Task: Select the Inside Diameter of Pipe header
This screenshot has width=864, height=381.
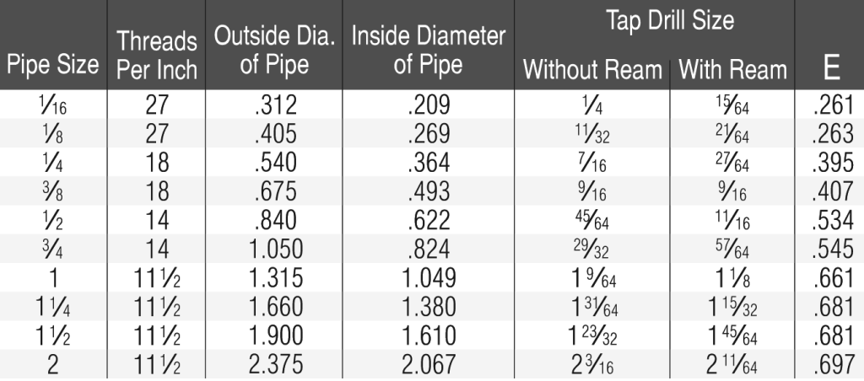Action: click(x=428, y=51)
